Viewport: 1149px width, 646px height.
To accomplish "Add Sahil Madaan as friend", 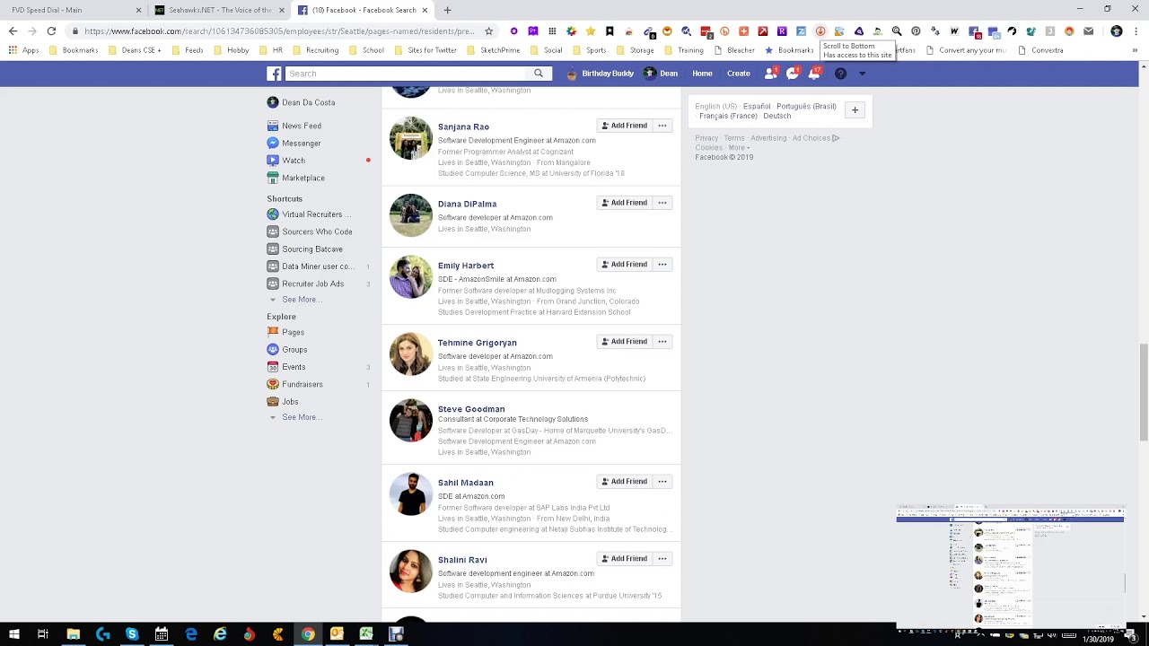I will point(624,482).
